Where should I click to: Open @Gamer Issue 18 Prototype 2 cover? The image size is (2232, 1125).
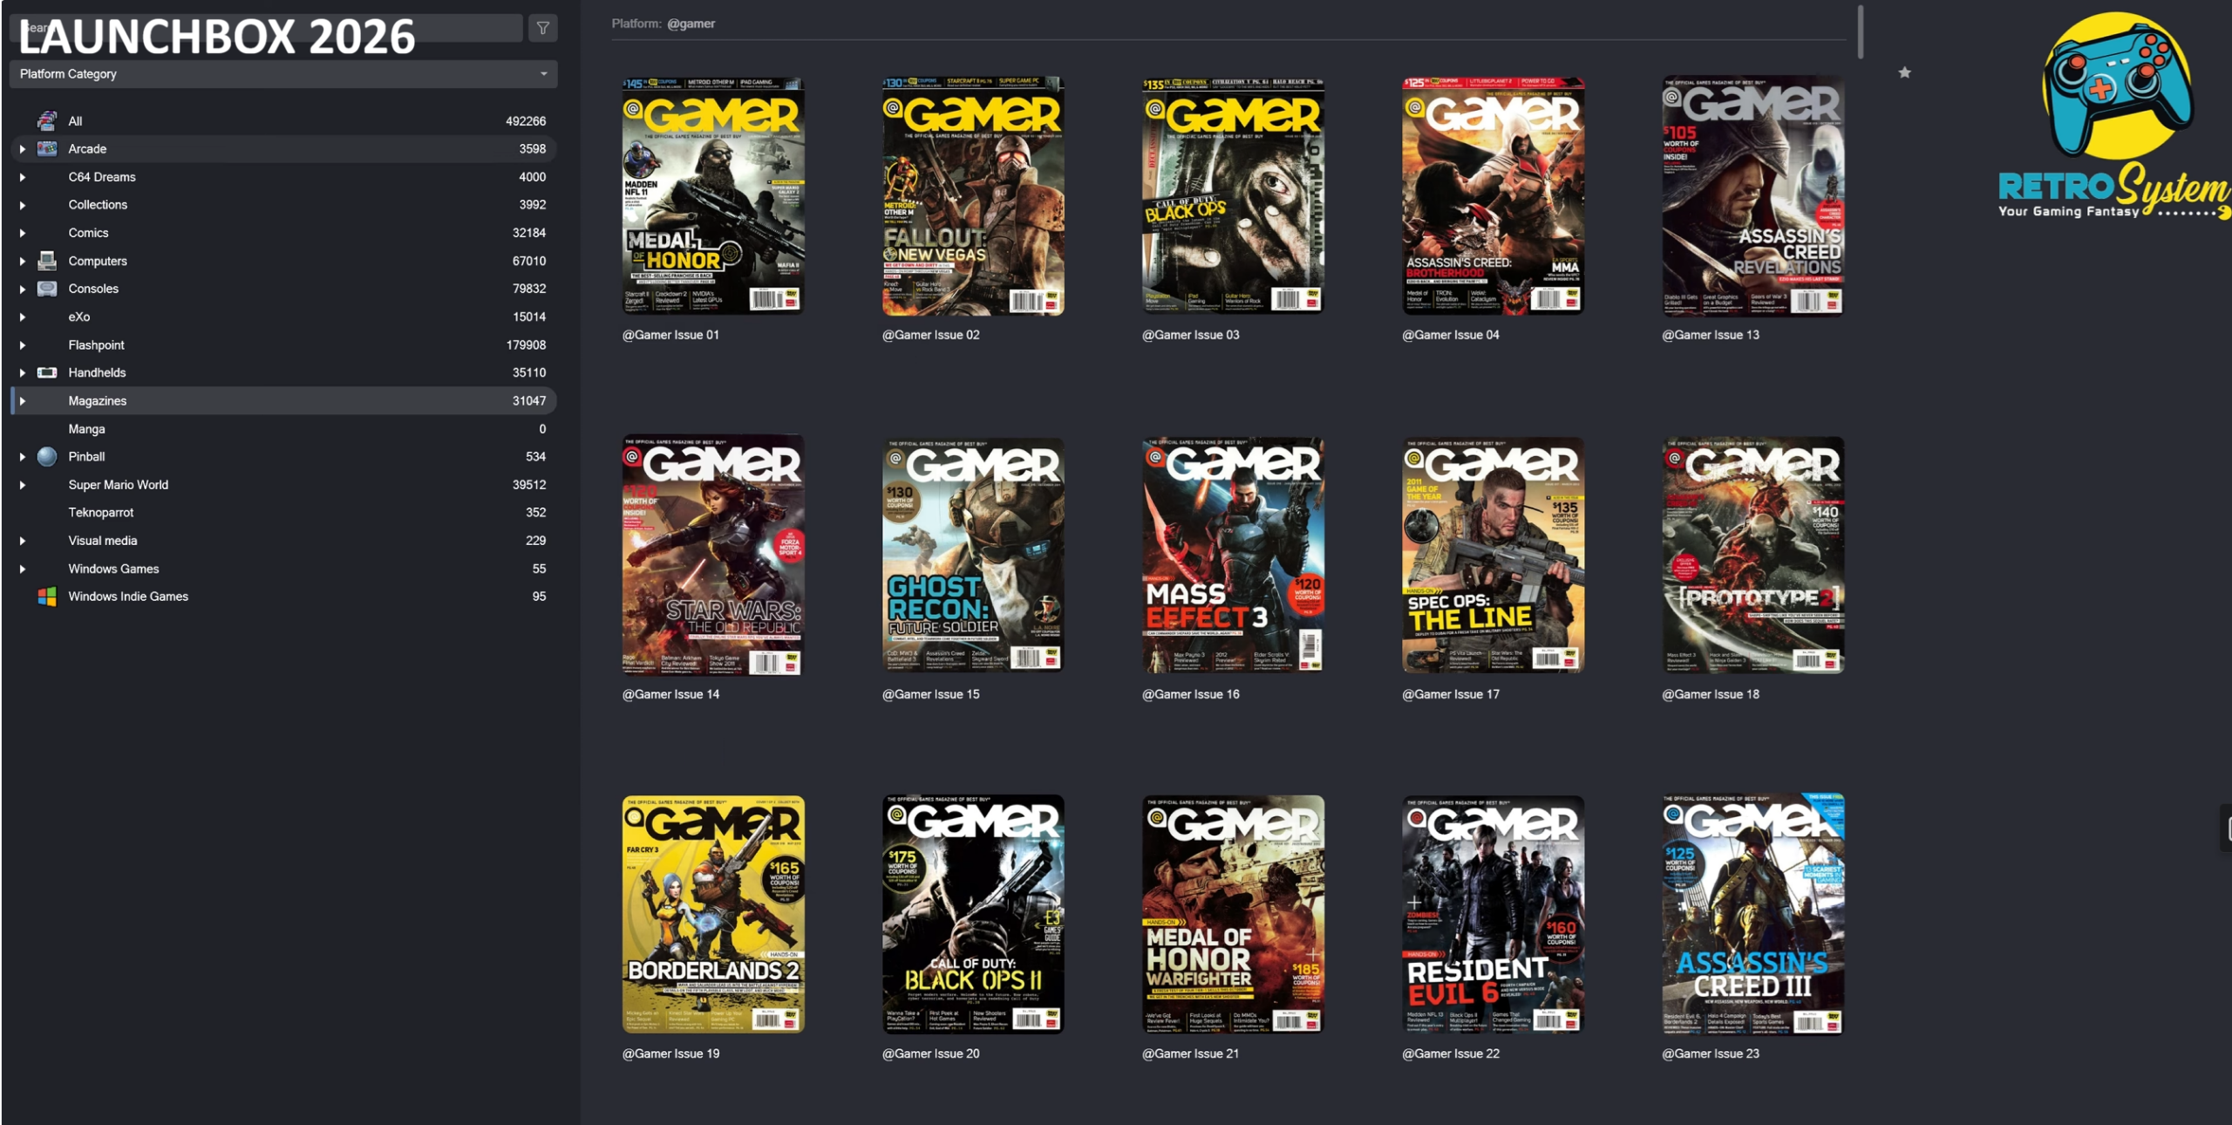click(x=1752, y=555)
